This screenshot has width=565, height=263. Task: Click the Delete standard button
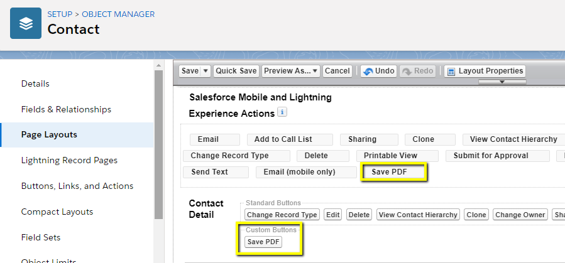pyautogui.click(x=359, y=215)
